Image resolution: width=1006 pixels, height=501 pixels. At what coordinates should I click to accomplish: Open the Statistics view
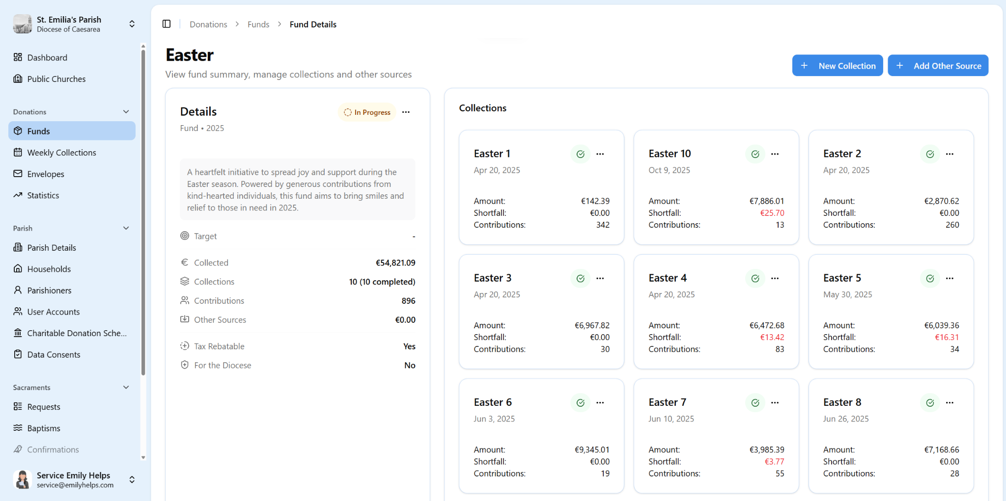tap(42, 195)
